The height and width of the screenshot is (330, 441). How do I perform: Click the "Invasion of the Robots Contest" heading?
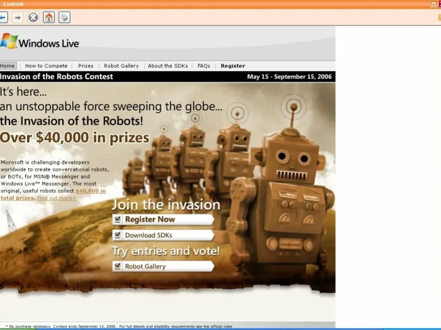(57, 76)
